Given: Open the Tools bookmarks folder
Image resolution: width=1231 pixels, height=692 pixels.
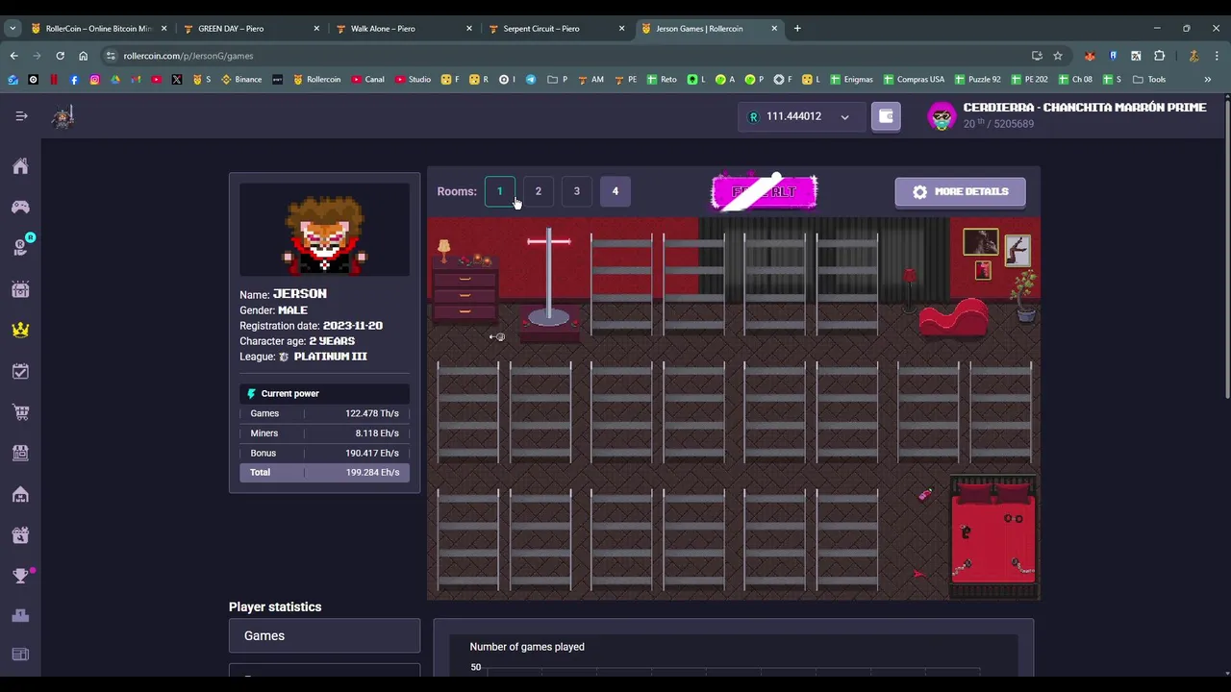Looking at the screenshot, I should point(1149,80).
